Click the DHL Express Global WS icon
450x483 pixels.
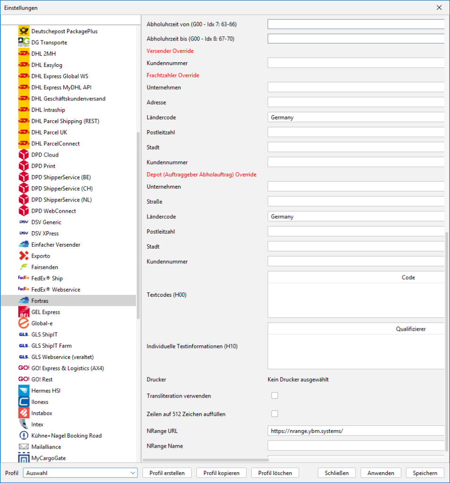point(24,76)
